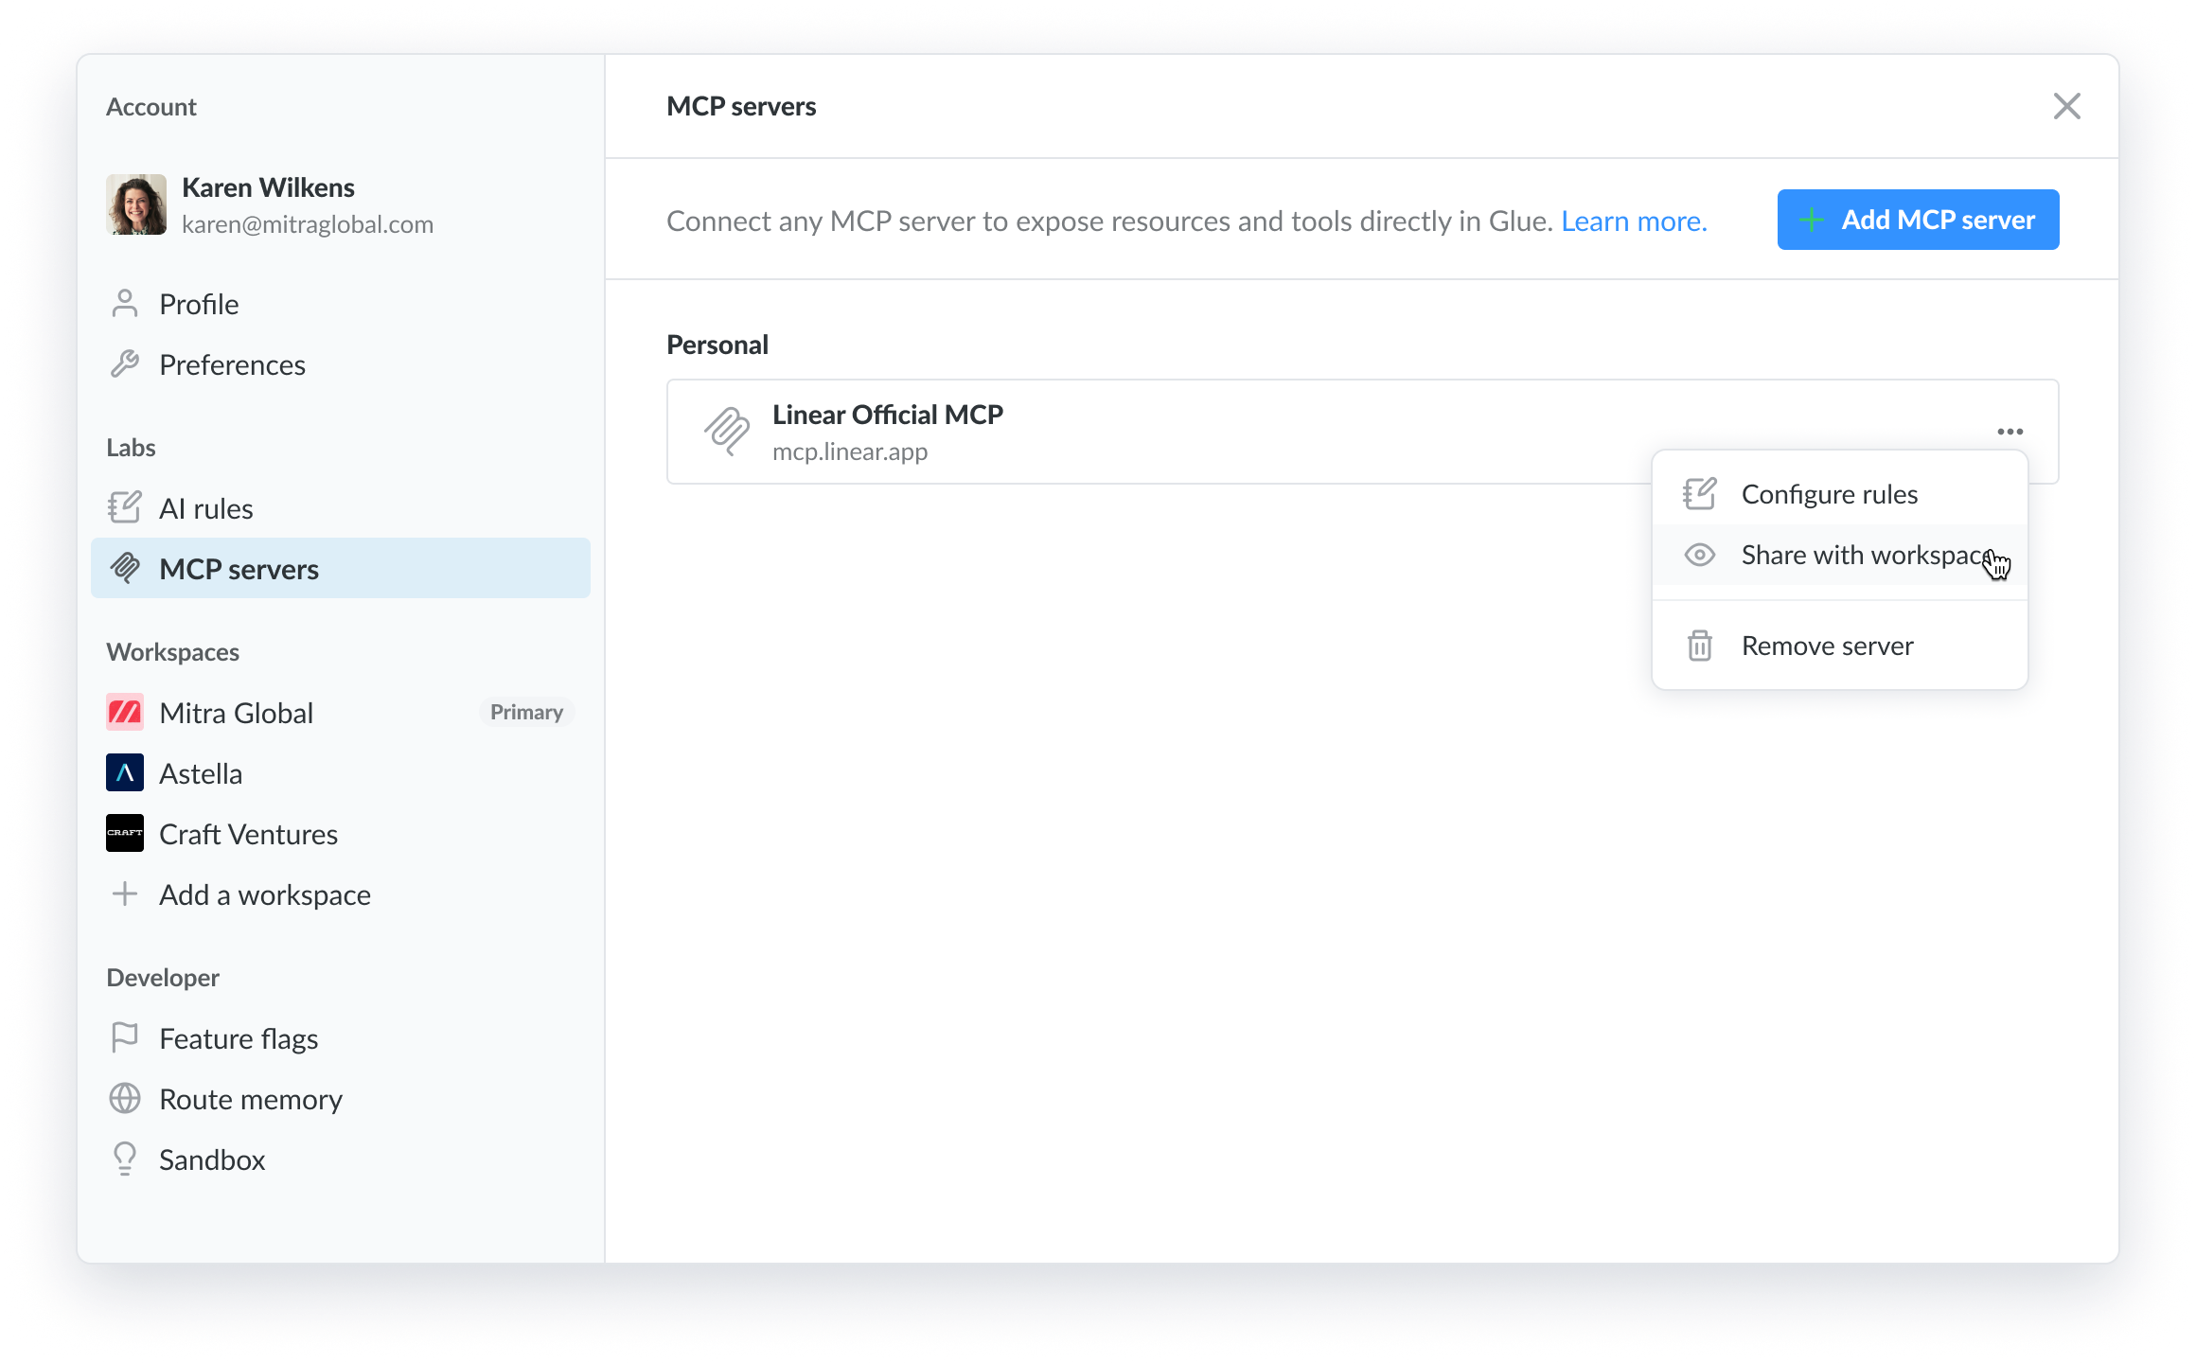
Task: Click the Craft Ventures workspace logo
Action: point(125,834)
